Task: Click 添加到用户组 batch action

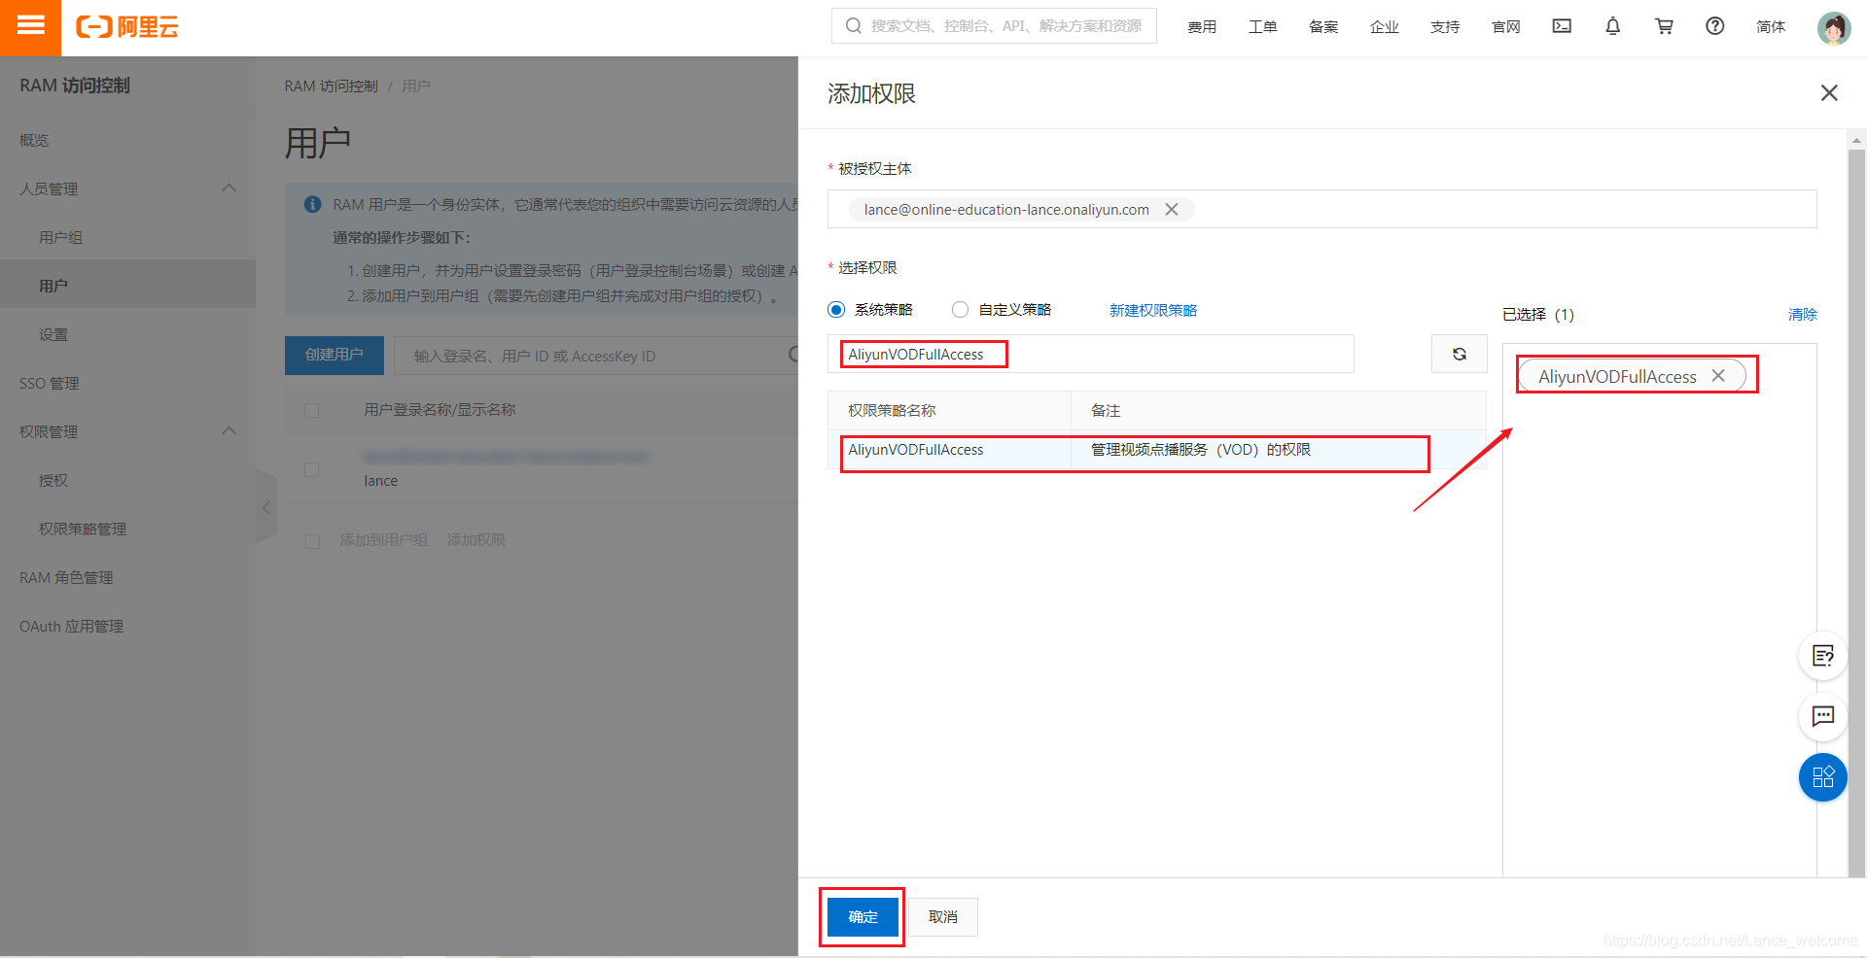Action: (383, 539)
